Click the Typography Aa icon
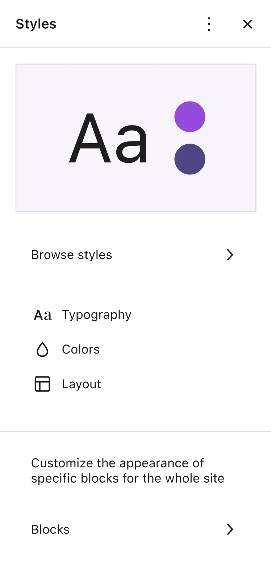This screenshot has width=271, height=570. tap(43, 315)
